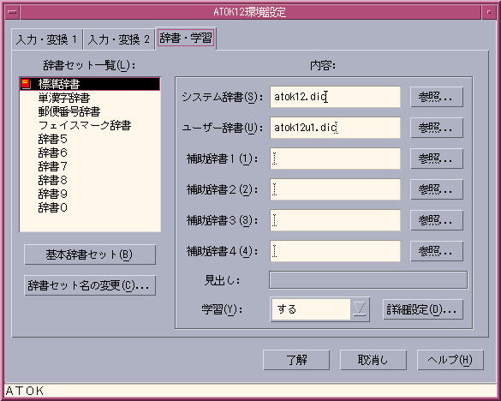This screenshot has height=401, width=501.
Task: Click the red 標準辞書 dictionary icon
Action: point(26,84)
